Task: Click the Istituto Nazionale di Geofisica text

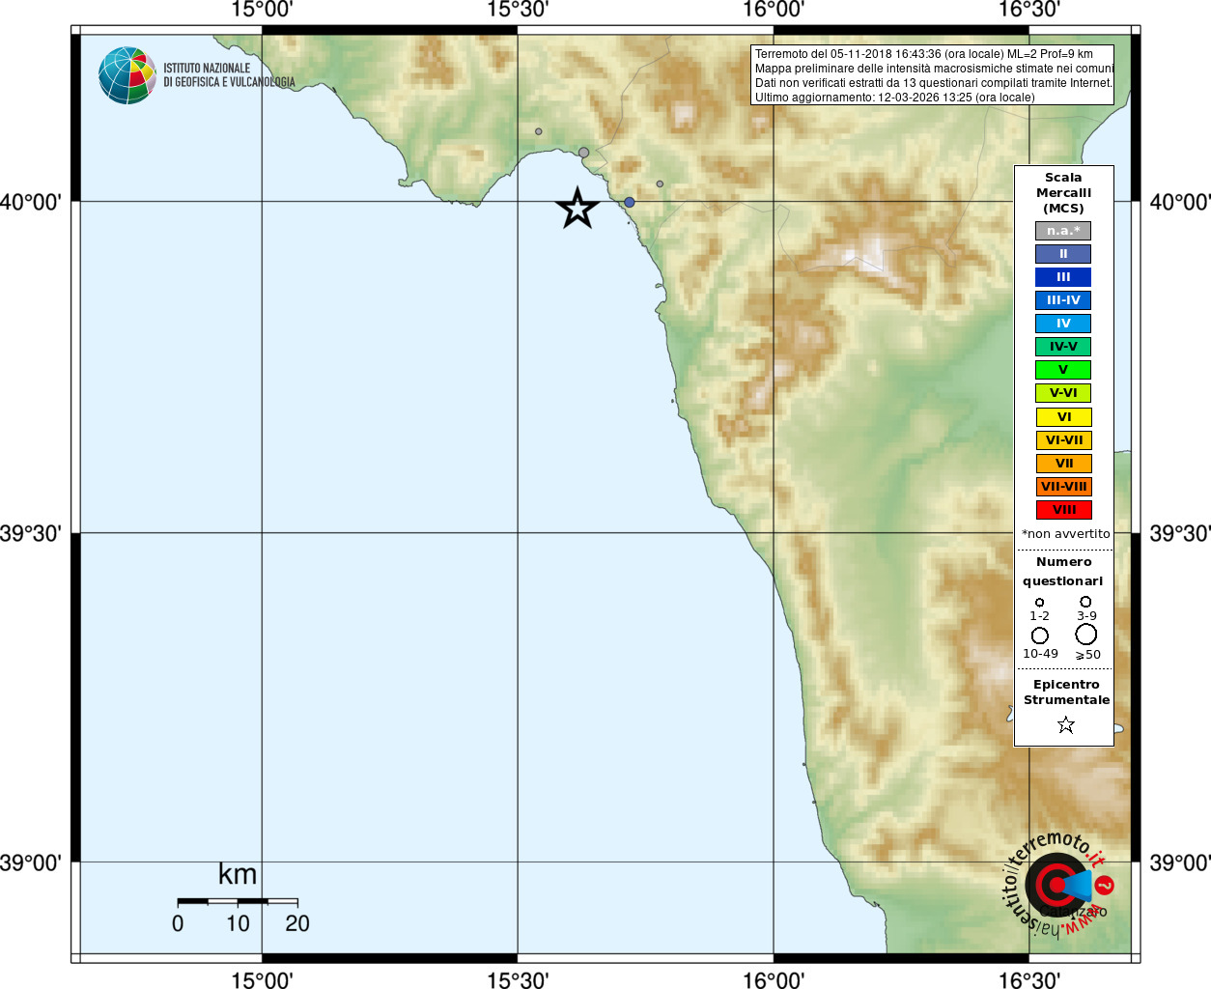Action: tap(229, 75)
